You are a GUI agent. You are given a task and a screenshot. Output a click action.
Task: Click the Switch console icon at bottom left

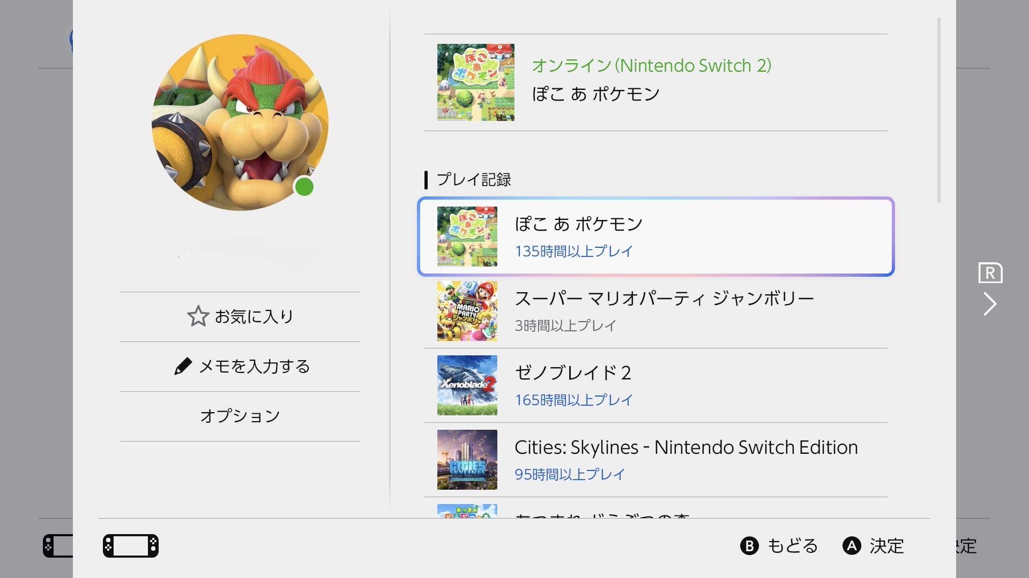click(131, 546)
